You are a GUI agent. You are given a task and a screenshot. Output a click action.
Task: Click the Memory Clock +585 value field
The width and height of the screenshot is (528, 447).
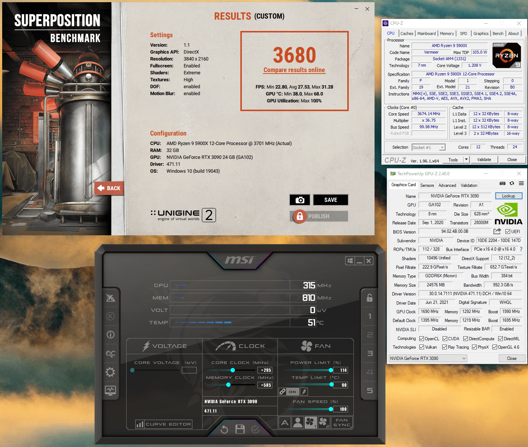(x=265, y=385)
